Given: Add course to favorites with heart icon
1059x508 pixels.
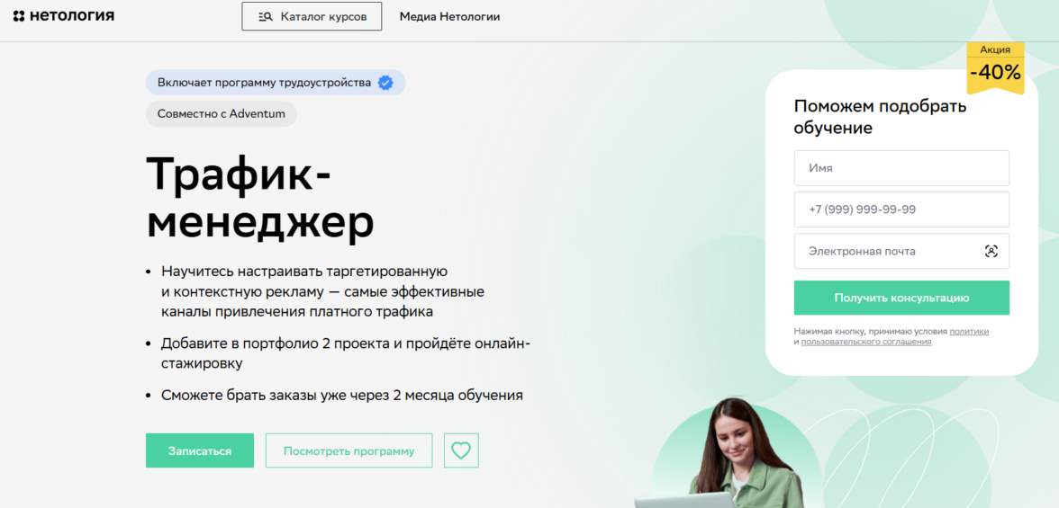Looking at the screenshot, I should 461,450.
